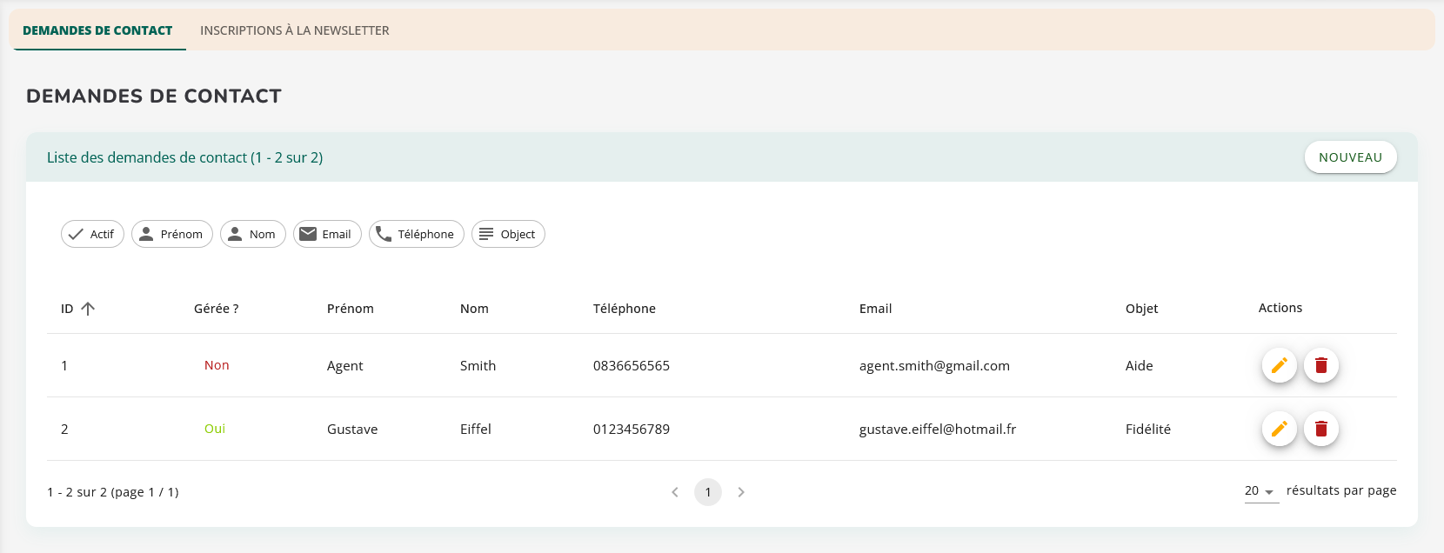
Task: Click page number 1 button
Action: click(708, 492)
